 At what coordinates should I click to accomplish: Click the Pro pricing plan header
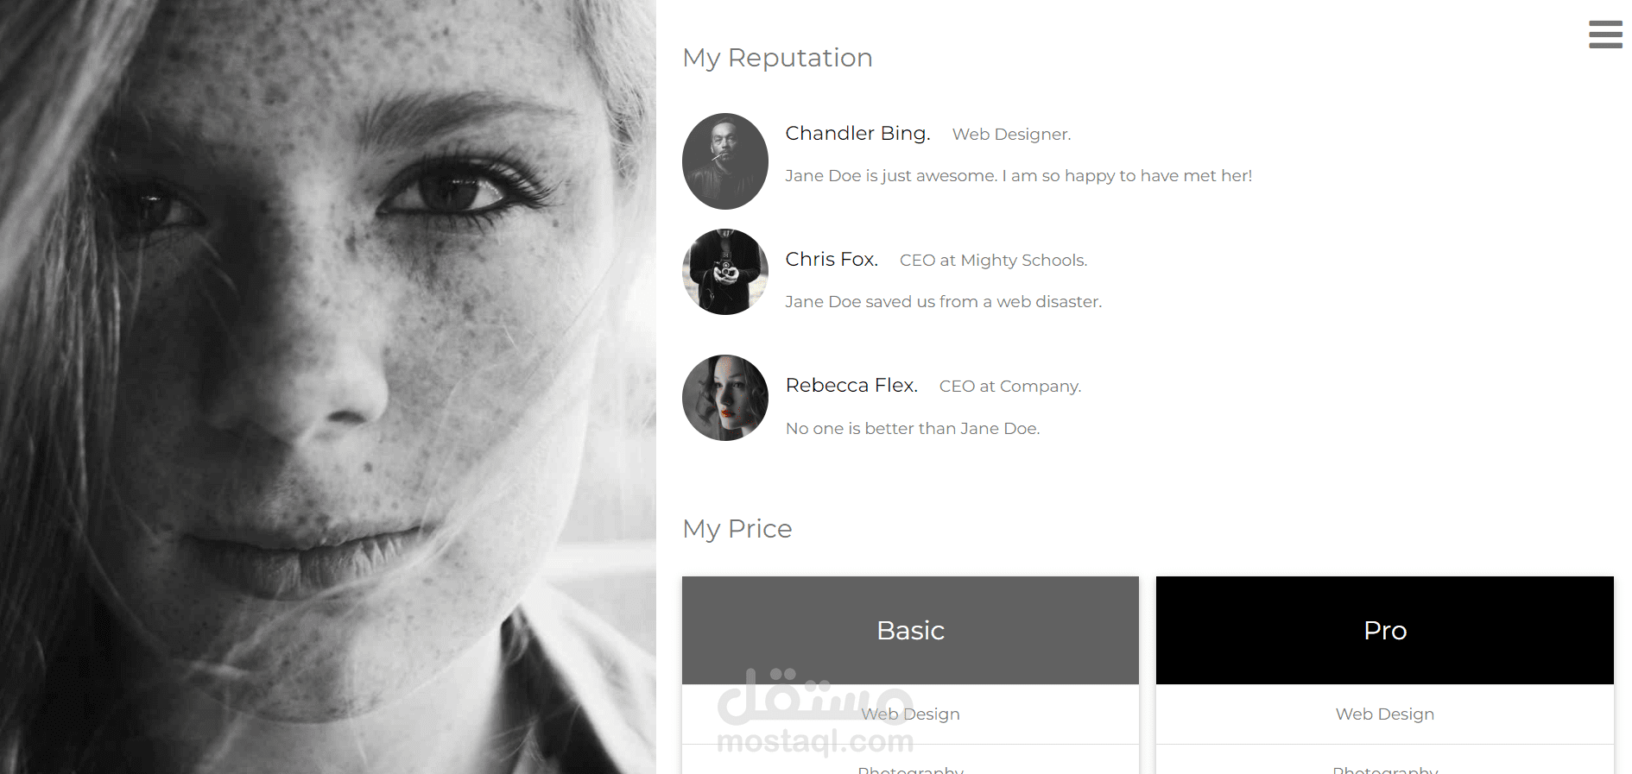tap(1385, 631)
